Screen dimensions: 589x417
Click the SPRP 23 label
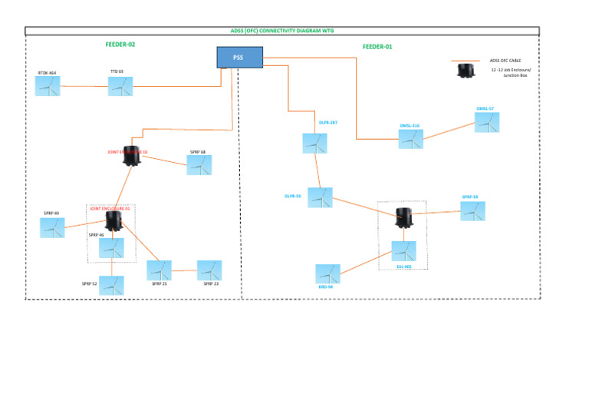pyautogui.click(x=211, y=283)
